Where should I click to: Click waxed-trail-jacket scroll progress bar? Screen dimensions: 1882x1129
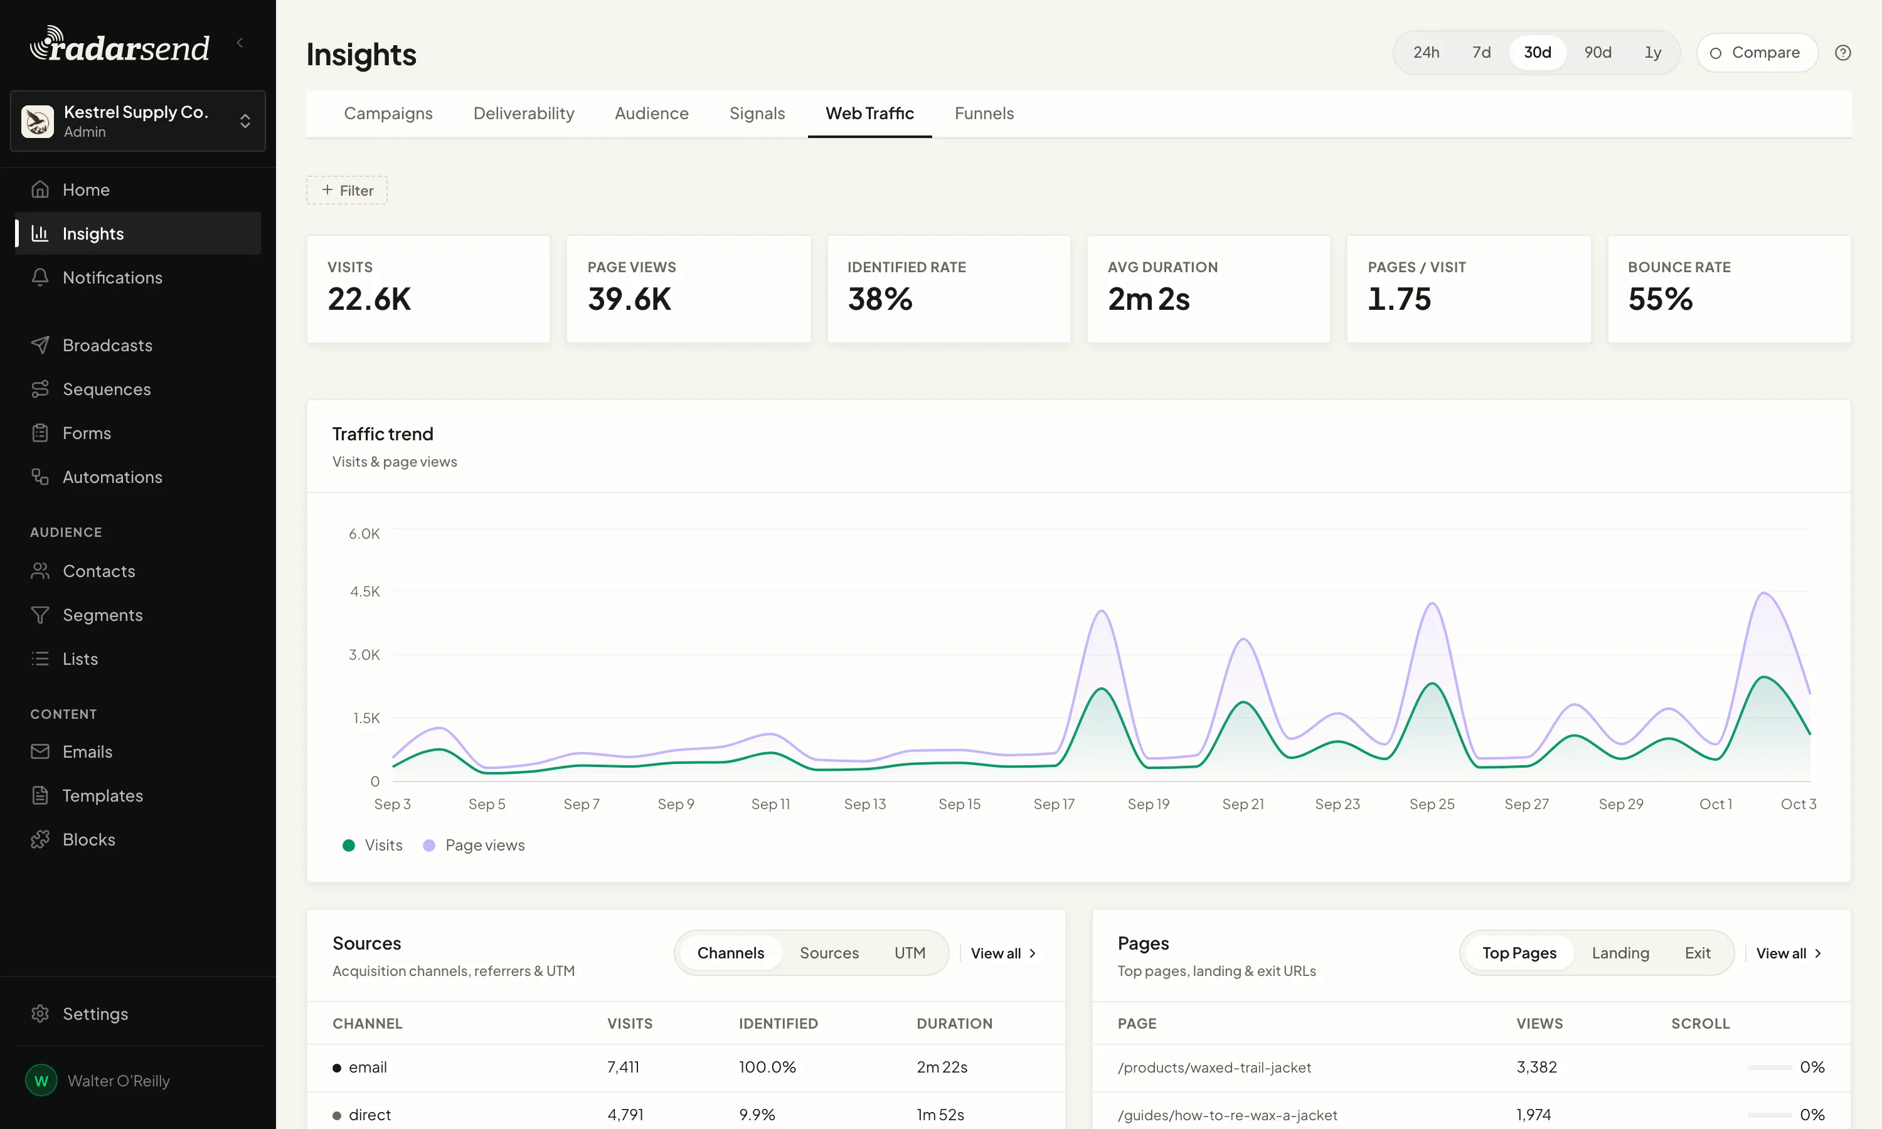1770,1068
